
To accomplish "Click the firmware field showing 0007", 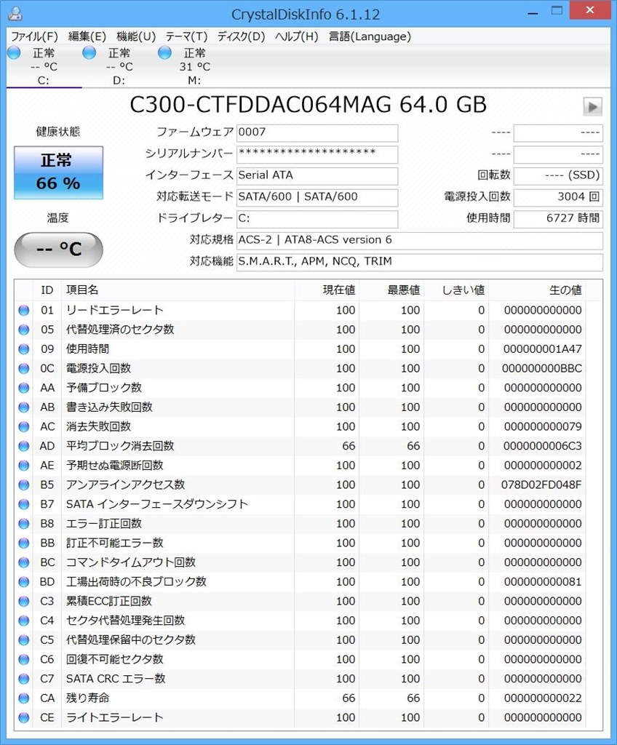I will click(317, 132).
